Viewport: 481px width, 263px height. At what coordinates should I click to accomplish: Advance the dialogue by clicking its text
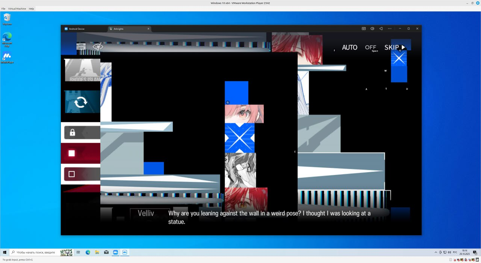269,218
